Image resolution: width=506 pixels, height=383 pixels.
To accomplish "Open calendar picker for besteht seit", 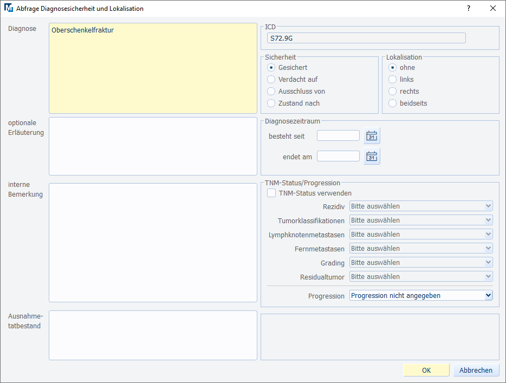I will 372,135.
